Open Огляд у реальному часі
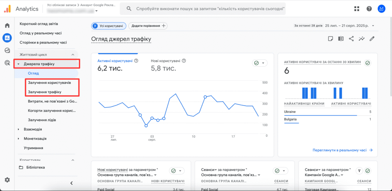This screenshot has height=191, width=392. pyautogui.click(x=41, y=33)
